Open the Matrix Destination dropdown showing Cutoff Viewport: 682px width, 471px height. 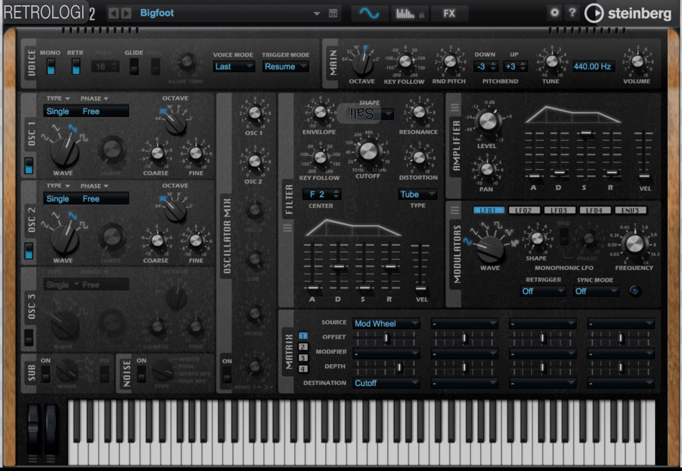386,383
